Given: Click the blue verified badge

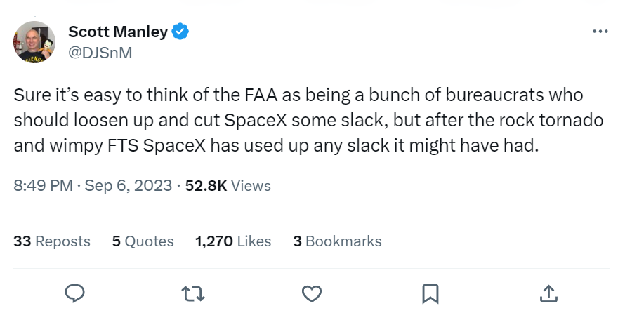Looking at the screenshot, I should 181,32.
